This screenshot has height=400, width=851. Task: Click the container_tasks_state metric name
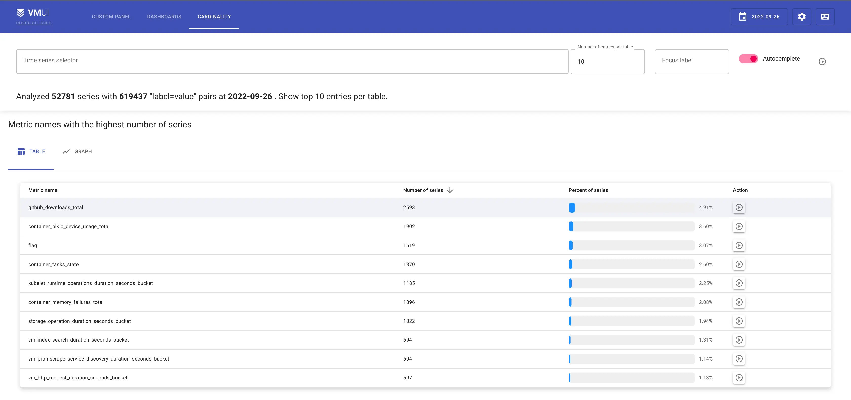click(53, 264)
